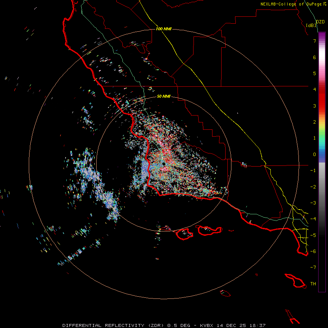Click the '7' value on dB color scale
This screenshot has height=328, width=328.
pos(315,41)
